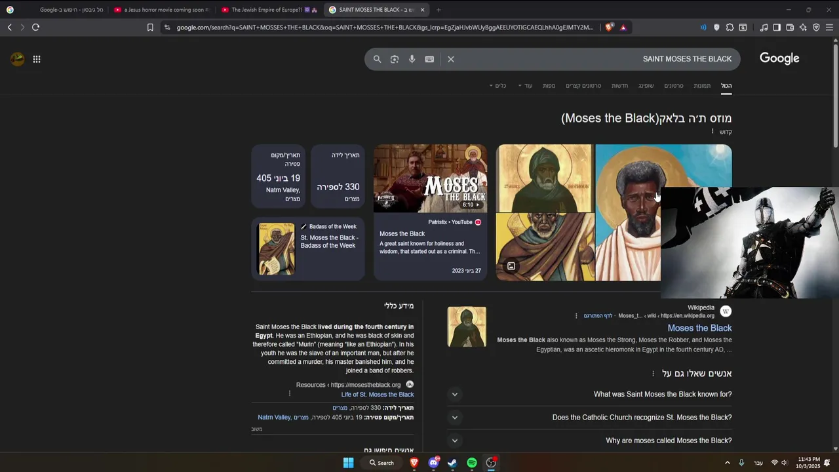Open the עוד (More) dropdown in search filters
839x472 pixels.
click(x=525, y=86)
